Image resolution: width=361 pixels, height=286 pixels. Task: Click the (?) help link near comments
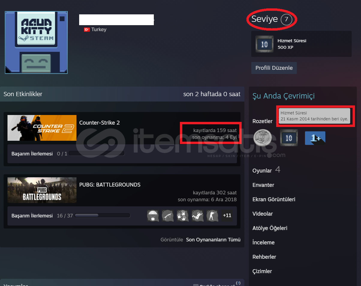coord(238,283)
